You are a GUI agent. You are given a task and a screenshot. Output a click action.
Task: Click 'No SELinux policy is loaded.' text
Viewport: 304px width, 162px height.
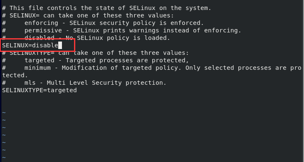coord(118,38)
